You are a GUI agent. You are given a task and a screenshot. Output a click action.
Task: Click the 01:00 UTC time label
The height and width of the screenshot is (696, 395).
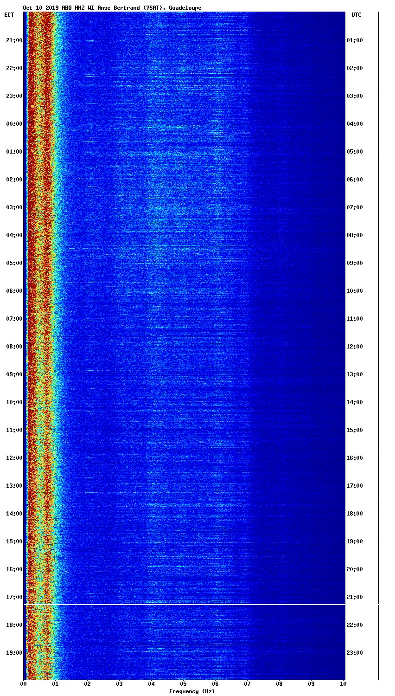click(355, 40)
